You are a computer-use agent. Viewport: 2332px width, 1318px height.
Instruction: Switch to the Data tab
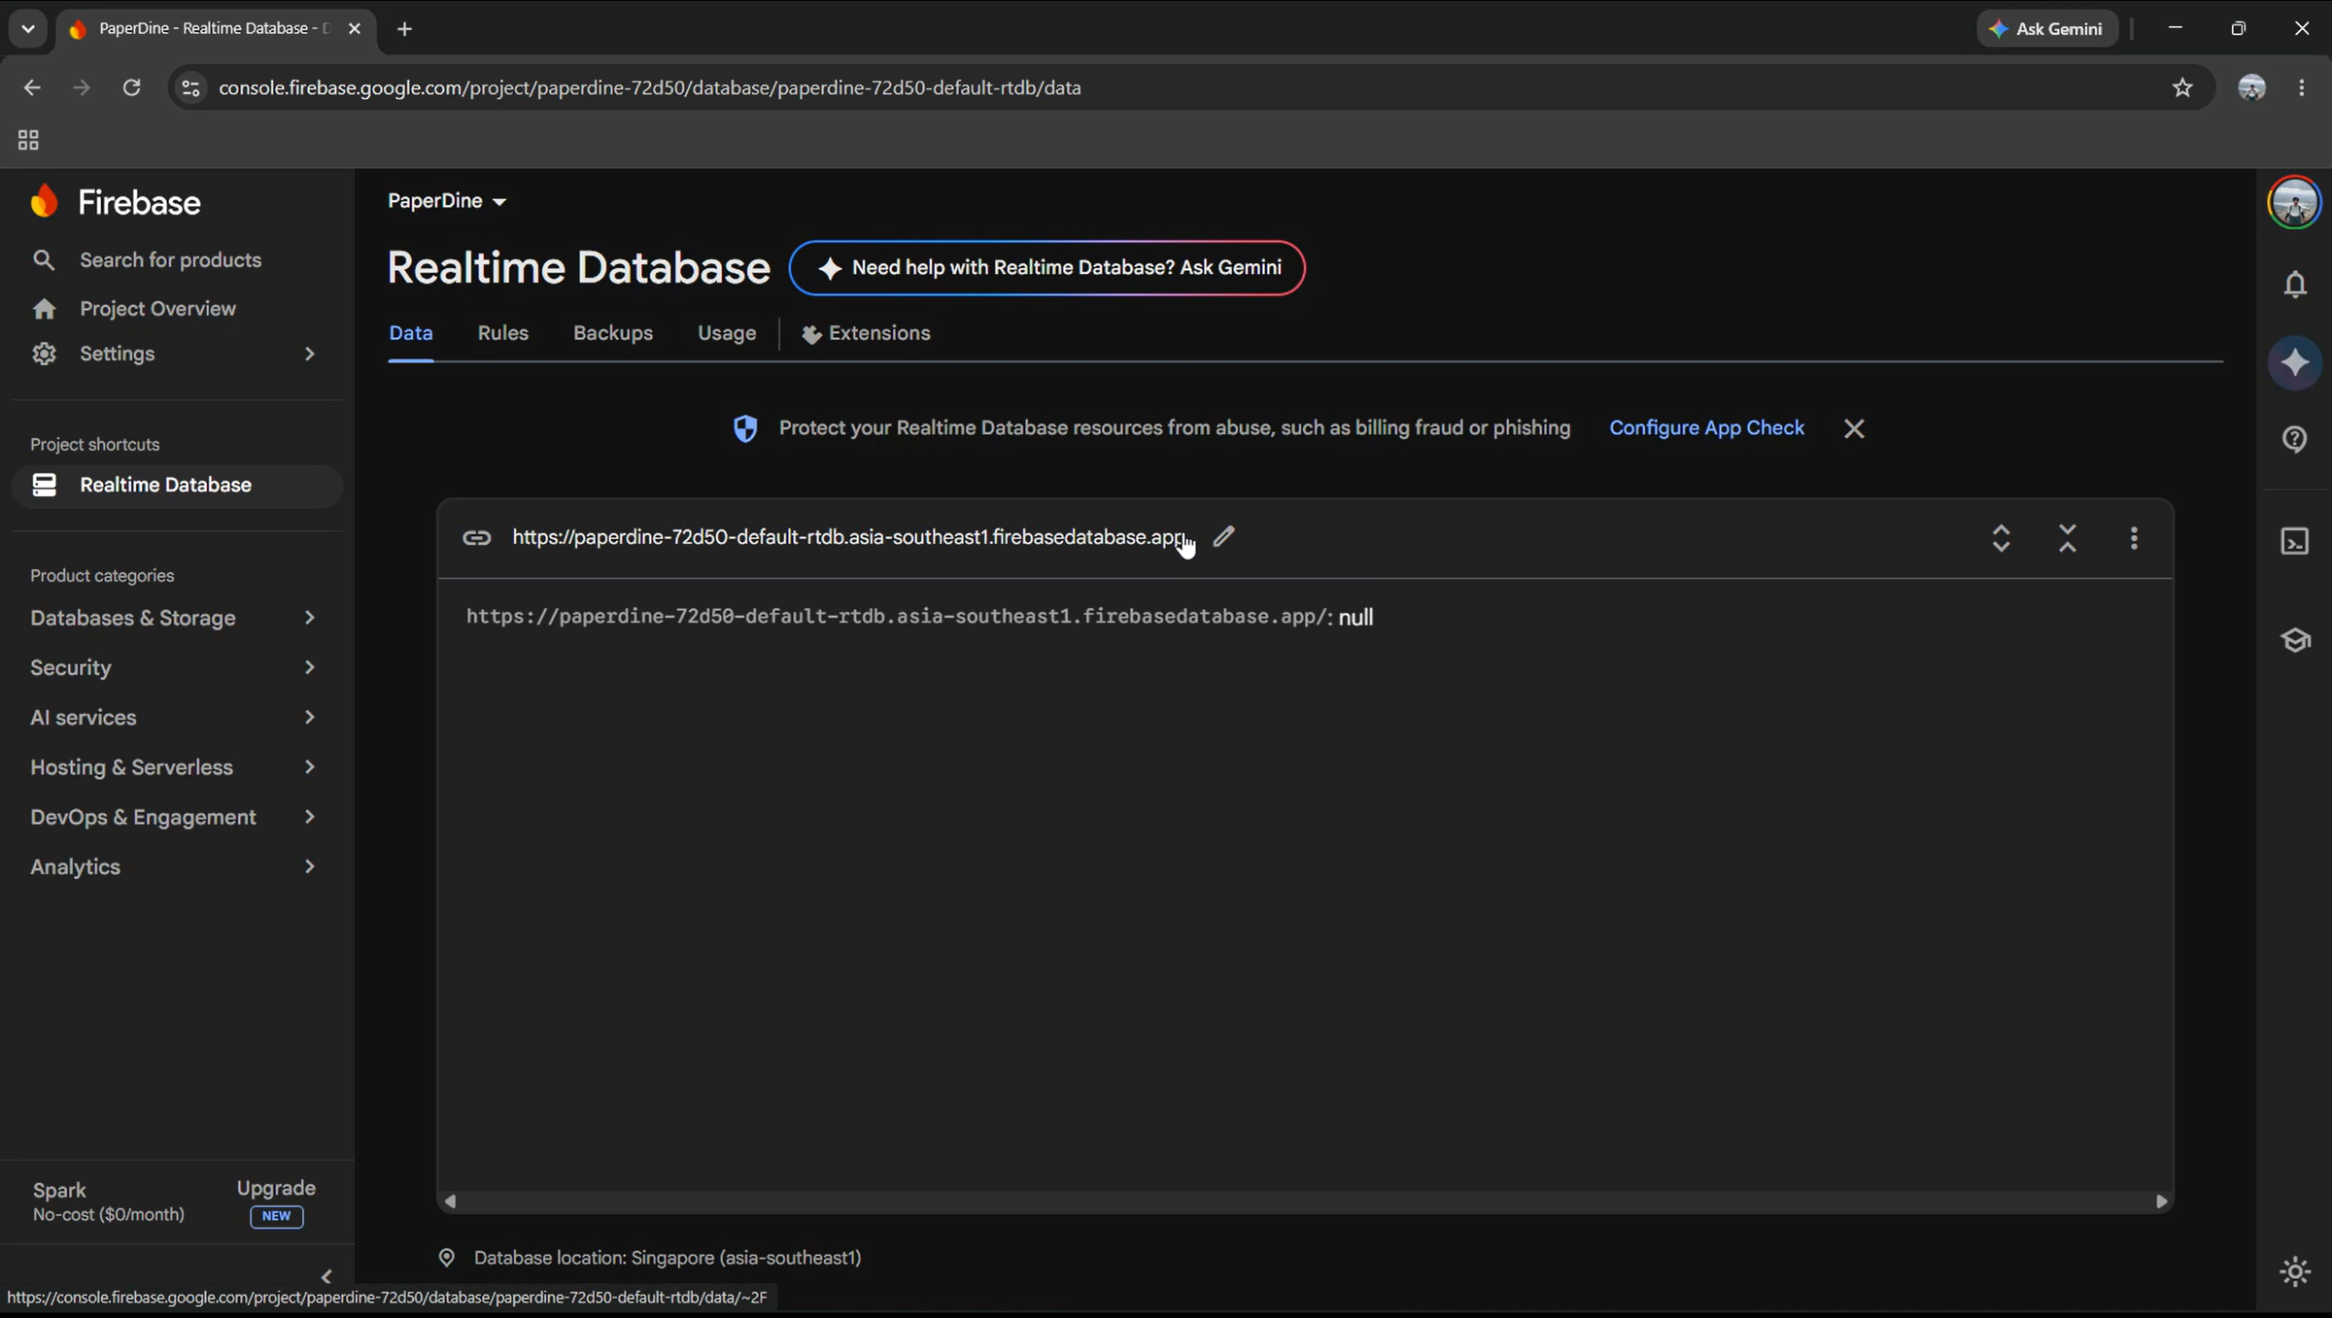[411, 333]
